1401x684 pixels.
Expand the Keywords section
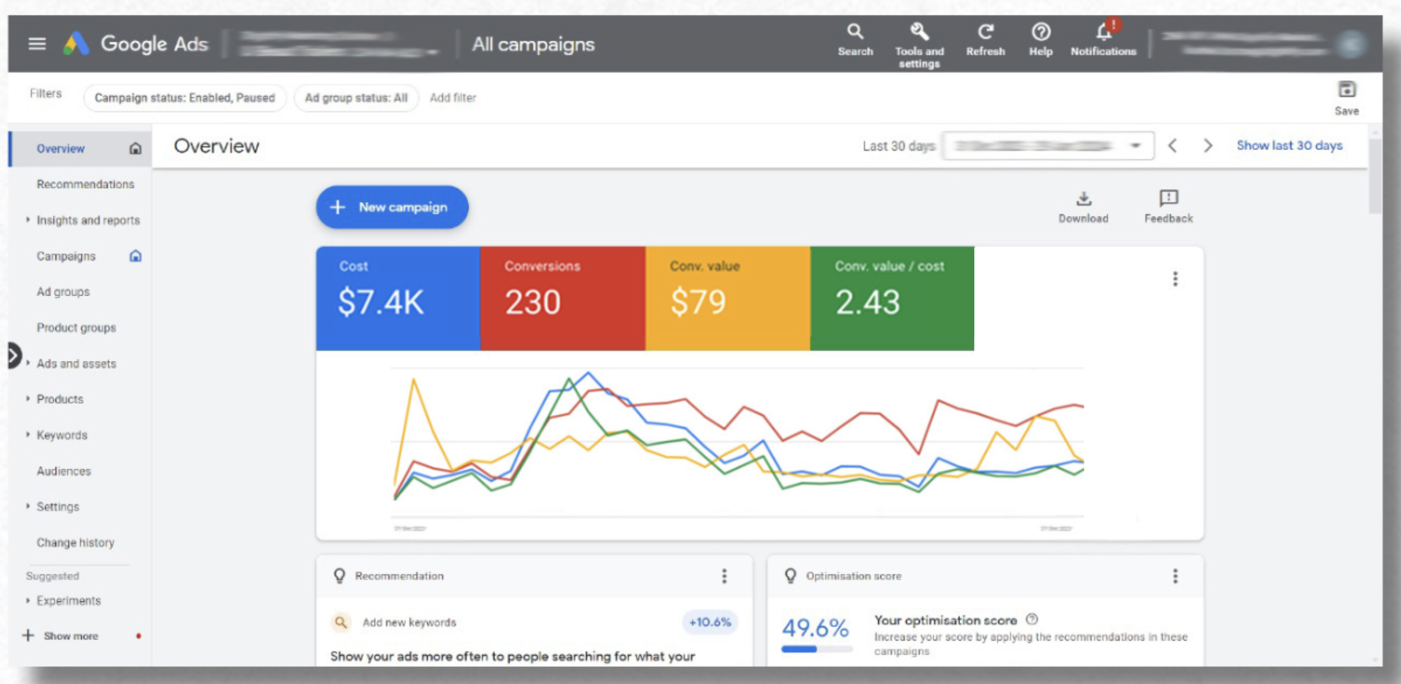[x=28, y=434]
